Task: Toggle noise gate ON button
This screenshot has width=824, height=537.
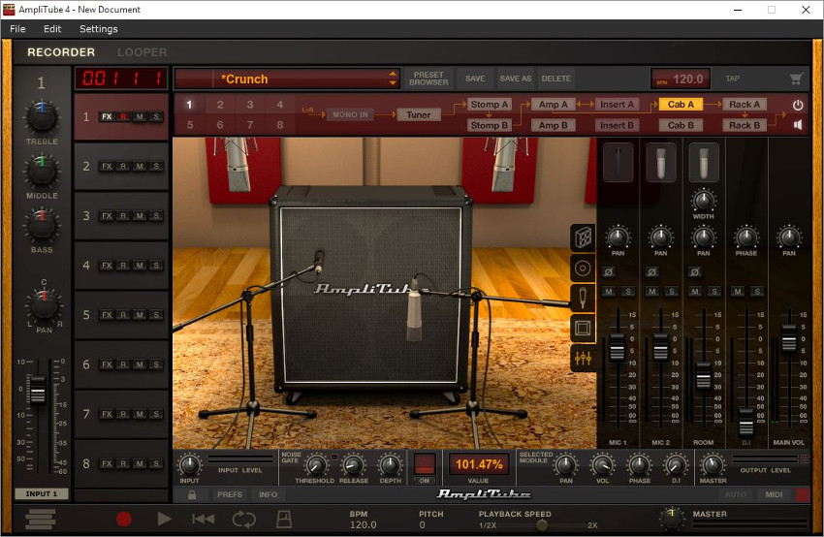Action: (425, 481)
